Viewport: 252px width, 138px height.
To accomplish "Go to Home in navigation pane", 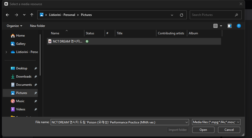I will pos(20,36).
